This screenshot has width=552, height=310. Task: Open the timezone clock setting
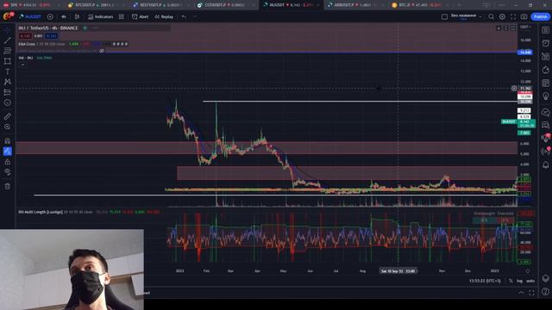pos(485,281)
